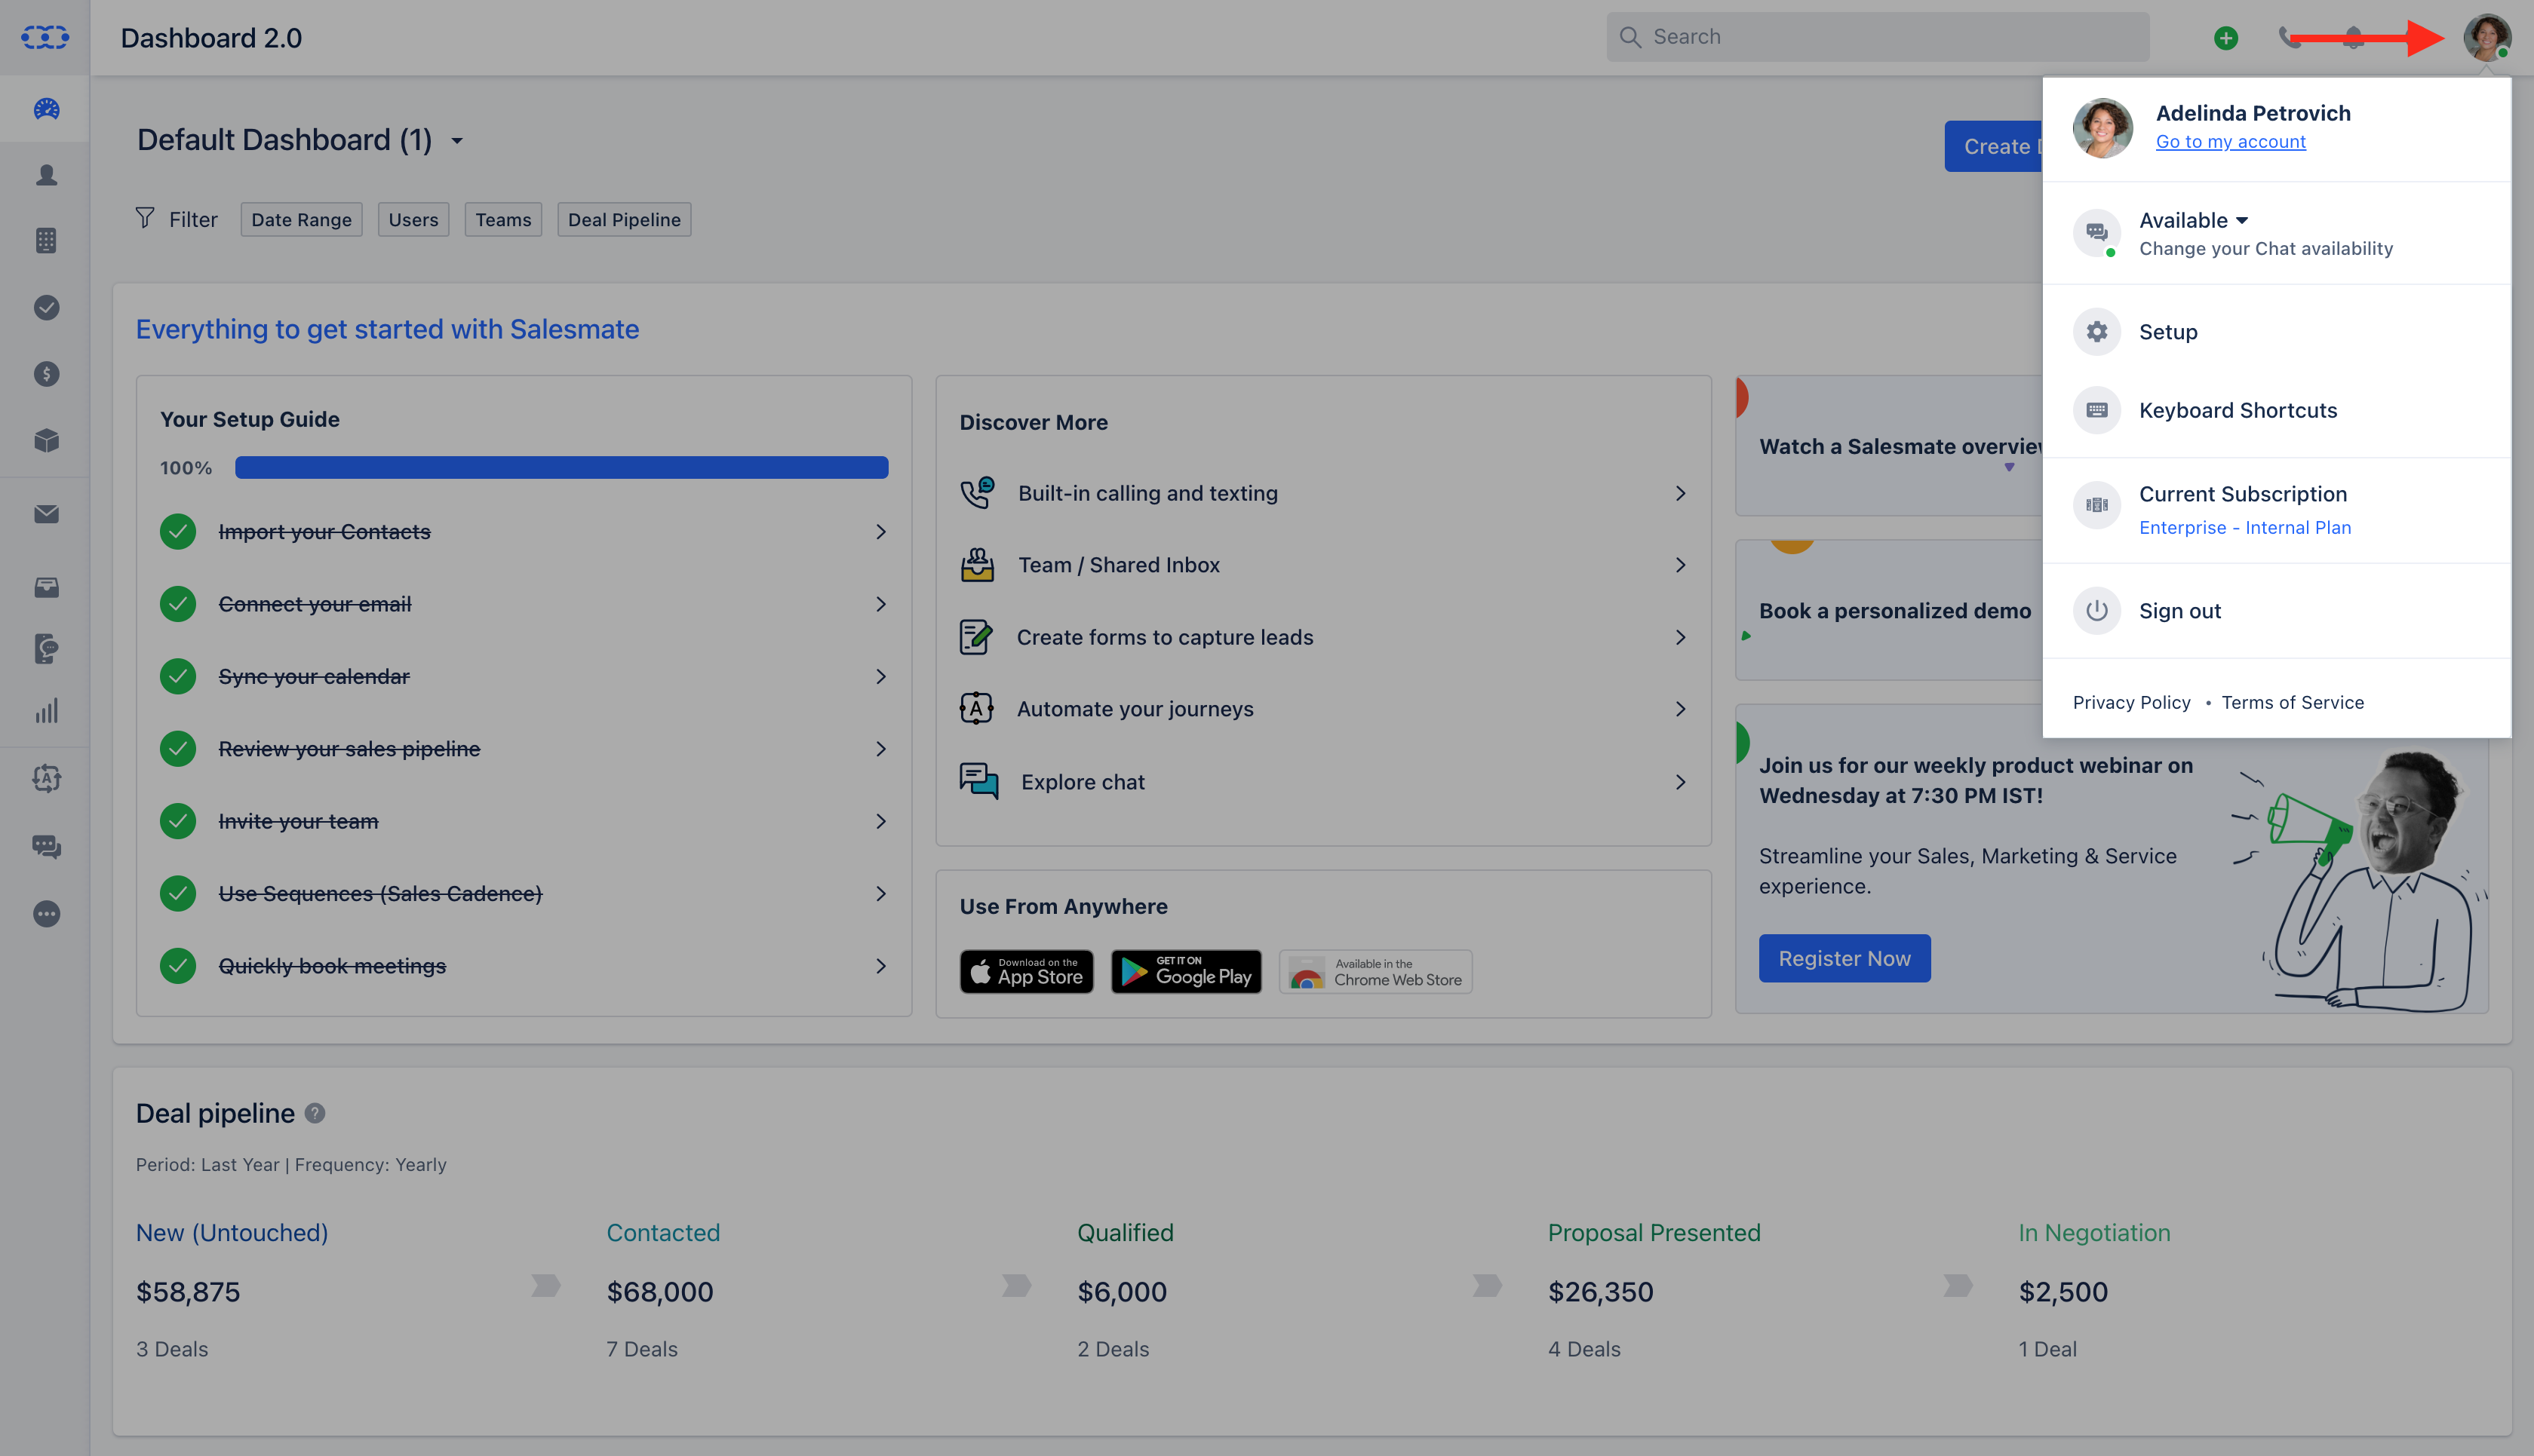Click checkmark beside Import your Contacts
This screenshot has width=2534, height=1456.
click(178, 532)
